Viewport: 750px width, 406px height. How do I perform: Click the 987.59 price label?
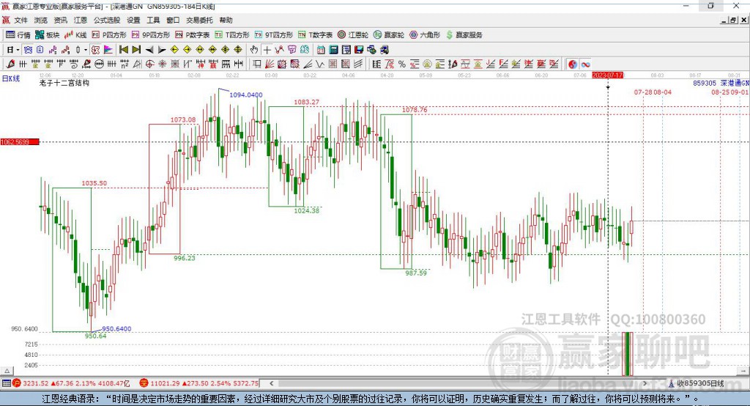click(416, 273)
